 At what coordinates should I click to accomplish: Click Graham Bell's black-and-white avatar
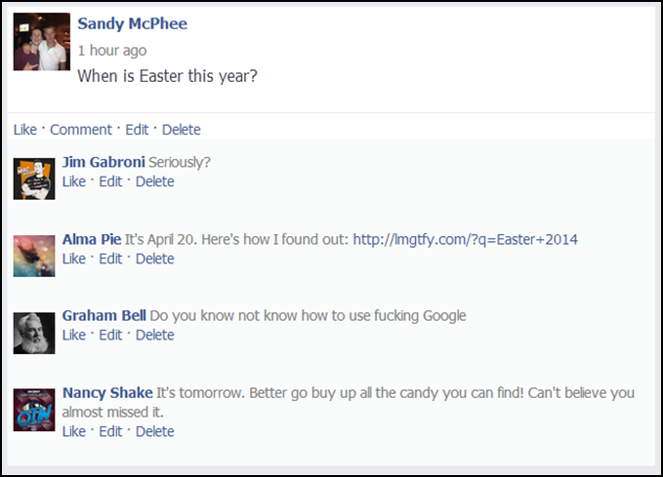pos(34,333)
